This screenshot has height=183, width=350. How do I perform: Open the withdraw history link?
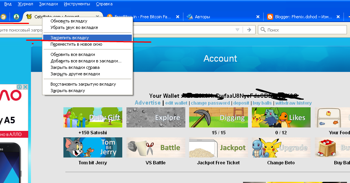click(293, 103)
